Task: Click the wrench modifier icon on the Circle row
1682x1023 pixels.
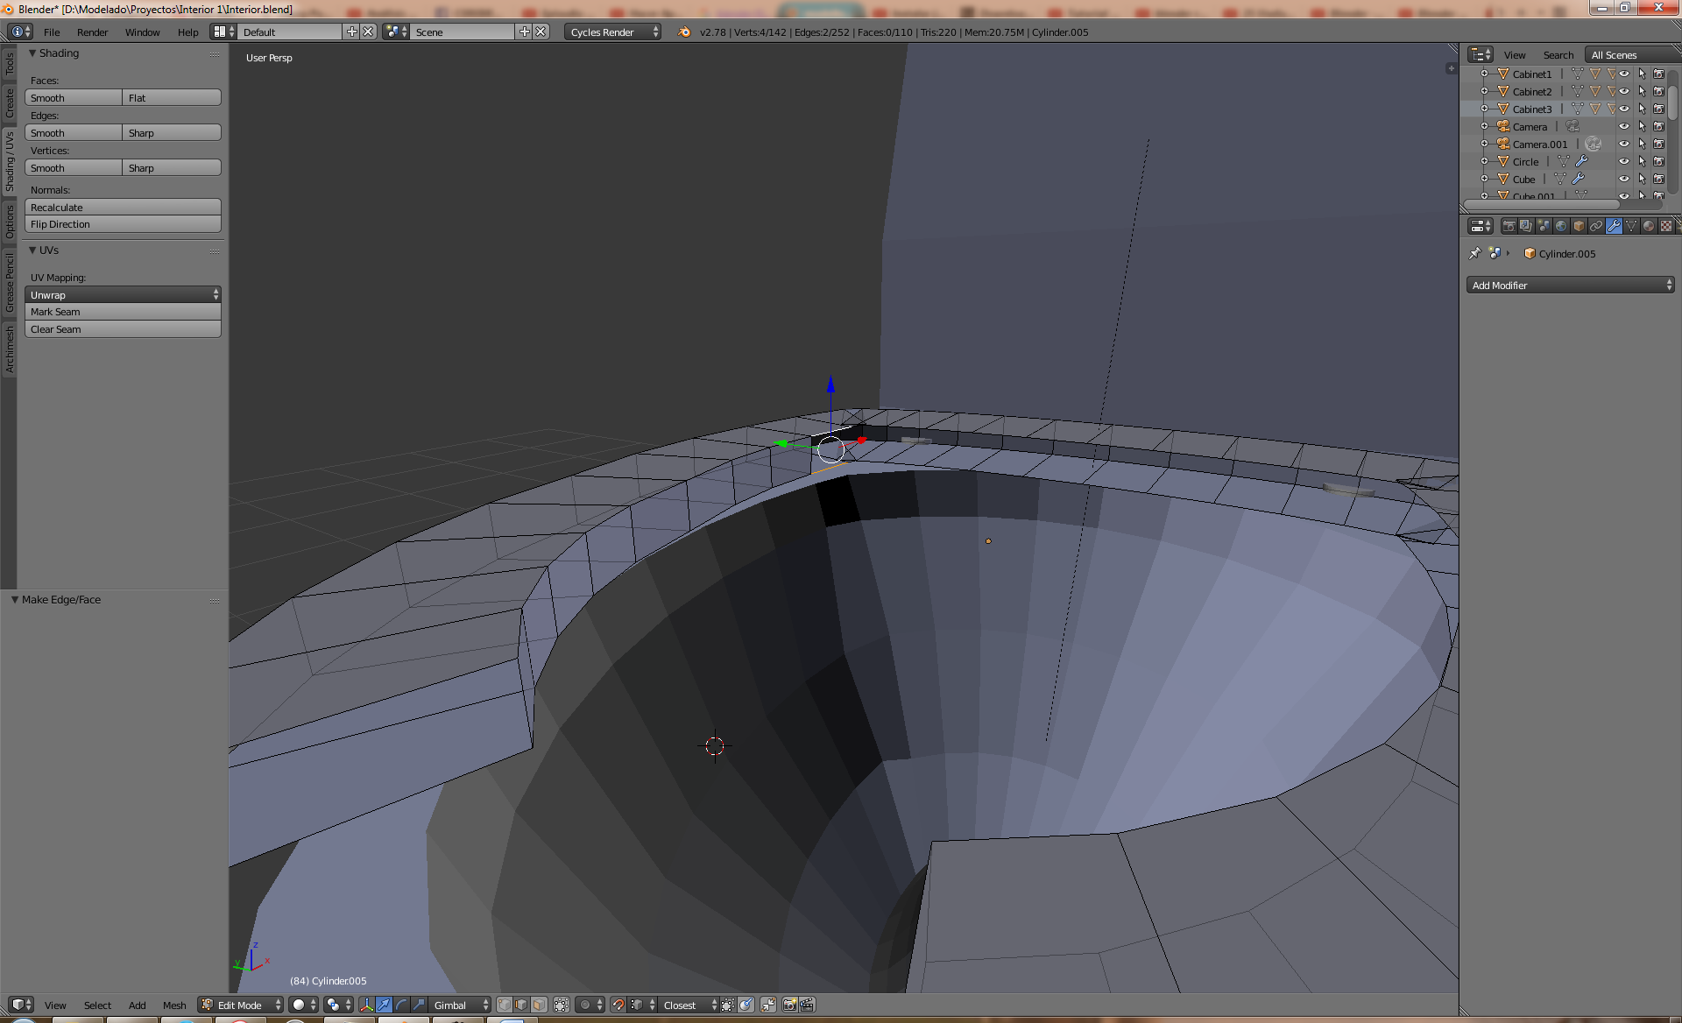Action: (1582, 161)
